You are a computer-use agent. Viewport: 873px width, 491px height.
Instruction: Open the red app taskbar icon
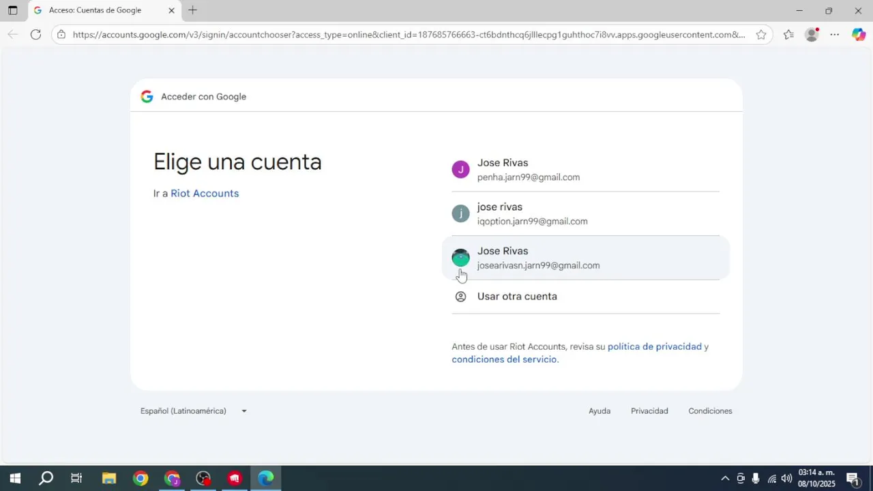pos(235,479)
